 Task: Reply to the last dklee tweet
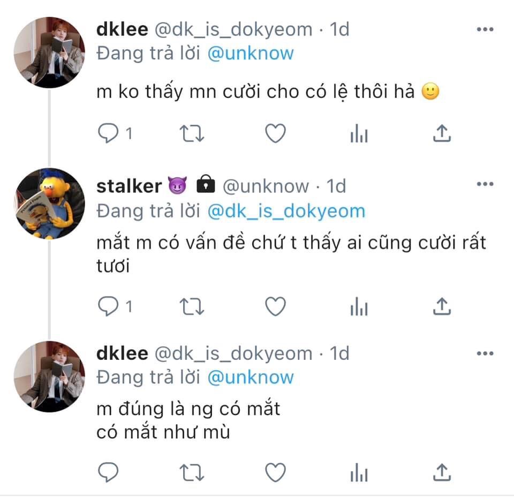pyautogui.click(x=108, y=472)
